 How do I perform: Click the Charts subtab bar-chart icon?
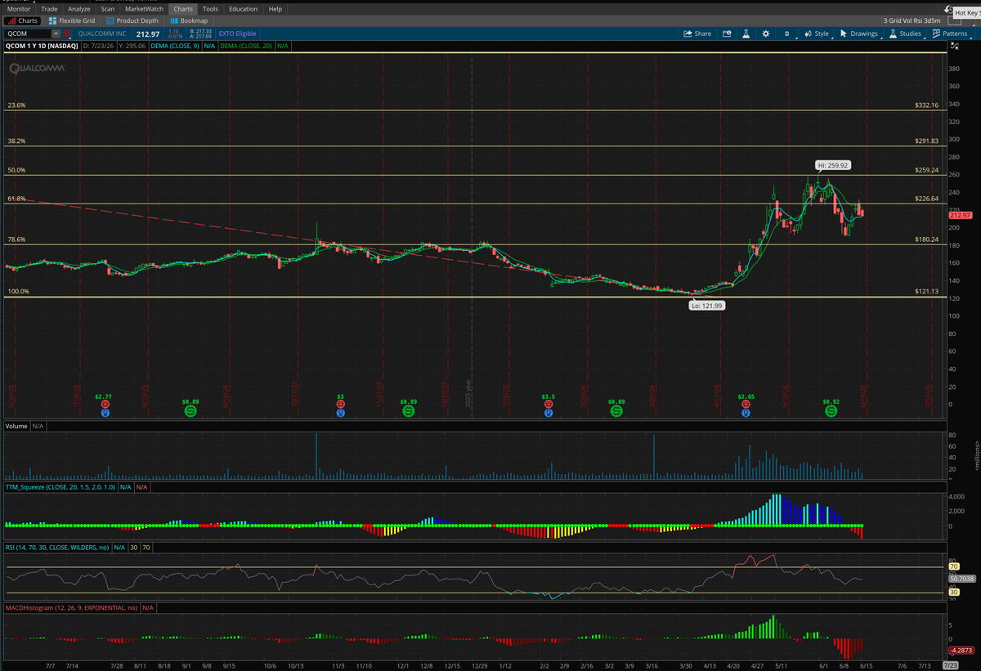coord(11,20)
